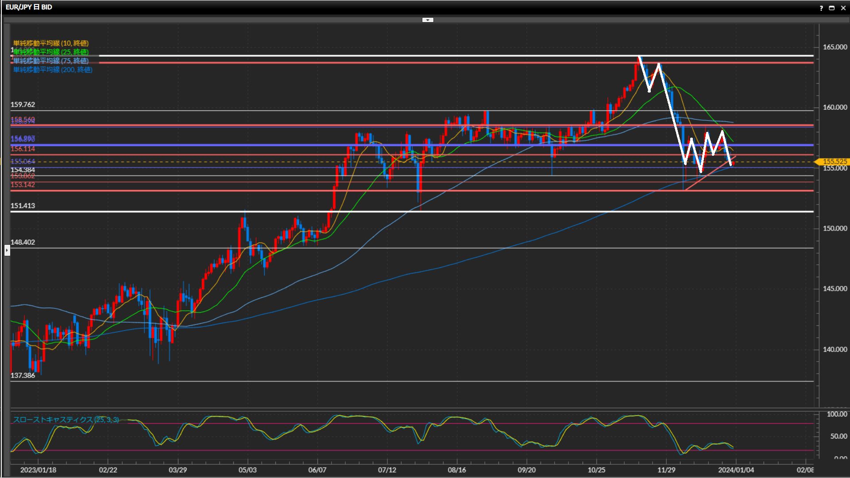The height and width of the screenshot is (478, 850).
Task: Select the 200-period moving average label
Action: tap(53, 69)
